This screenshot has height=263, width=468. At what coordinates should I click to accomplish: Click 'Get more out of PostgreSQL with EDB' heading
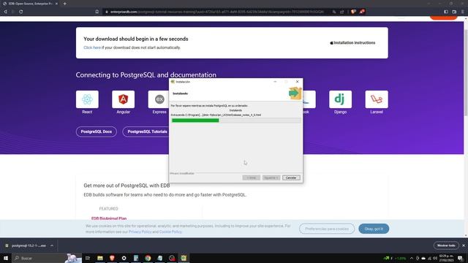pyautogui.click(x=127, y=186)
